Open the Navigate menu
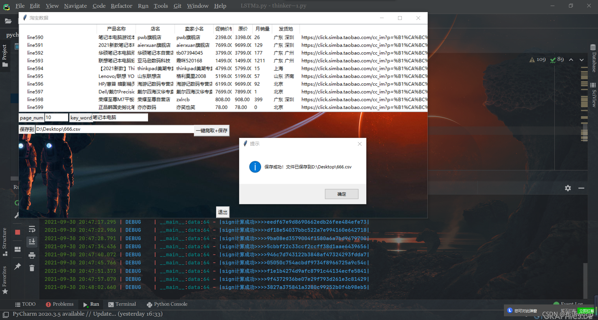The height and width of the screenshot is (320, 598). pos(75,6)
